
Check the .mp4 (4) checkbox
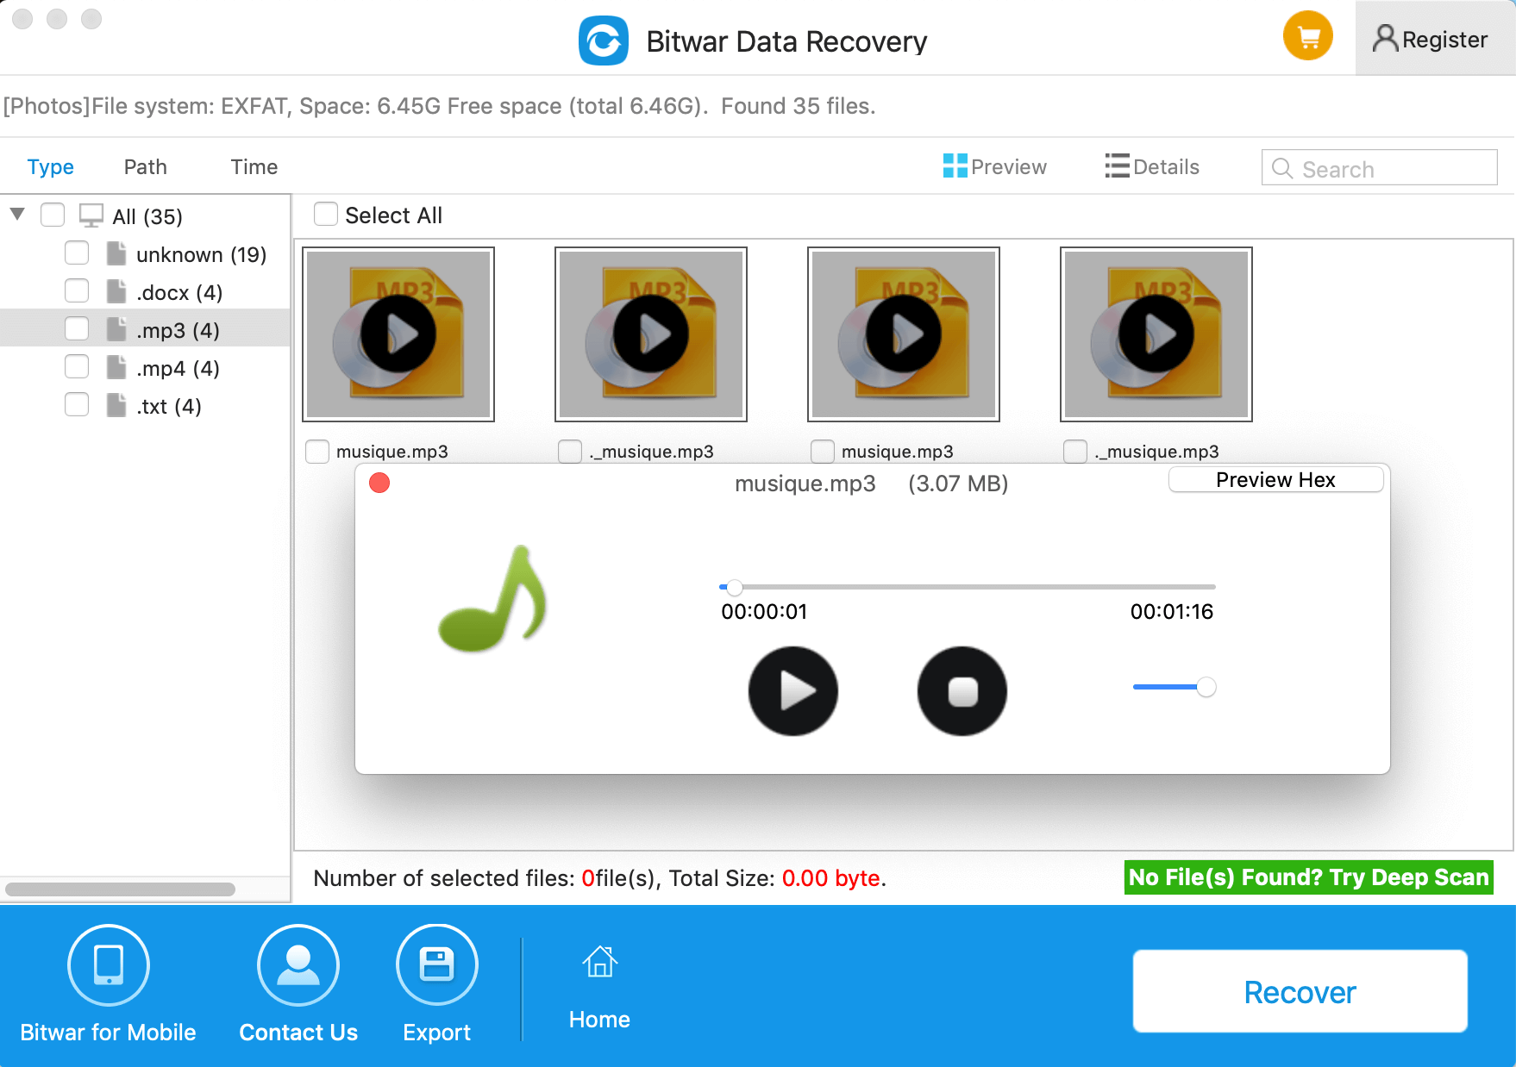(x=77, y=366)
